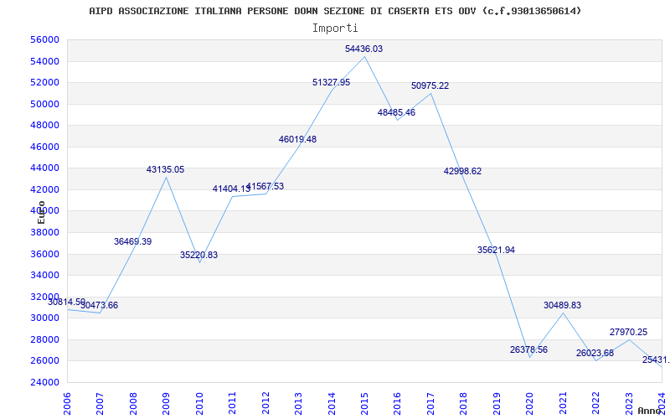Click the 36469.39 data label

[133, 241]
